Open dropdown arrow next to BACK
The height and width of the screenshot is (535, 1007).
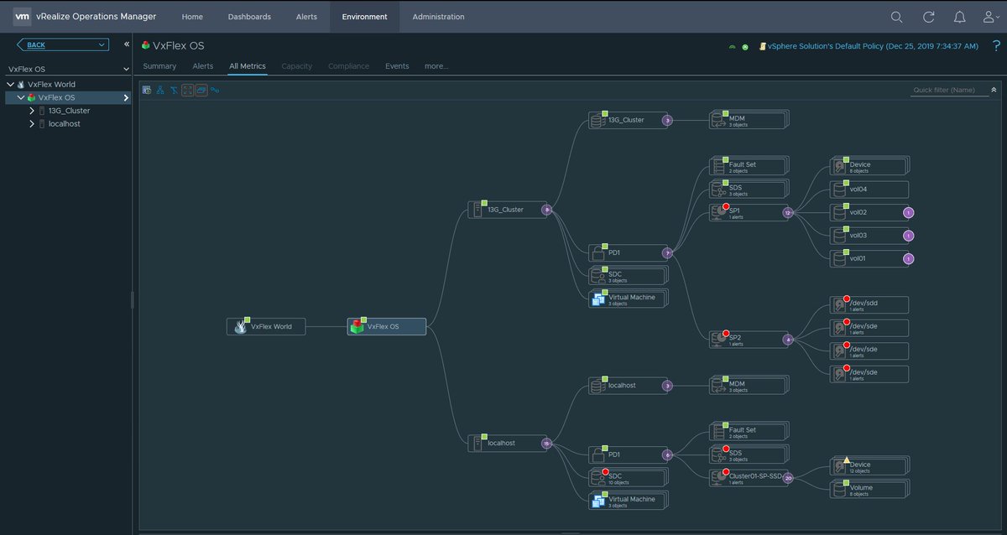[101, 44]
